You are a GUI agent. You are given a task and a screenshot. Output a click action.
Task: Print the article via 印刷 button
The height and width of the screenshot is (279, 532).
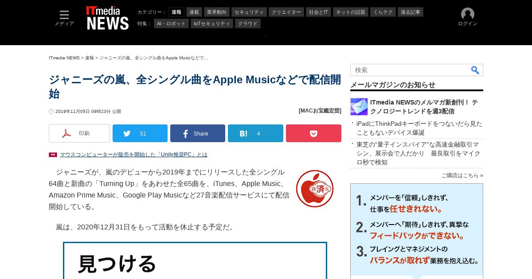pos(79,133)
